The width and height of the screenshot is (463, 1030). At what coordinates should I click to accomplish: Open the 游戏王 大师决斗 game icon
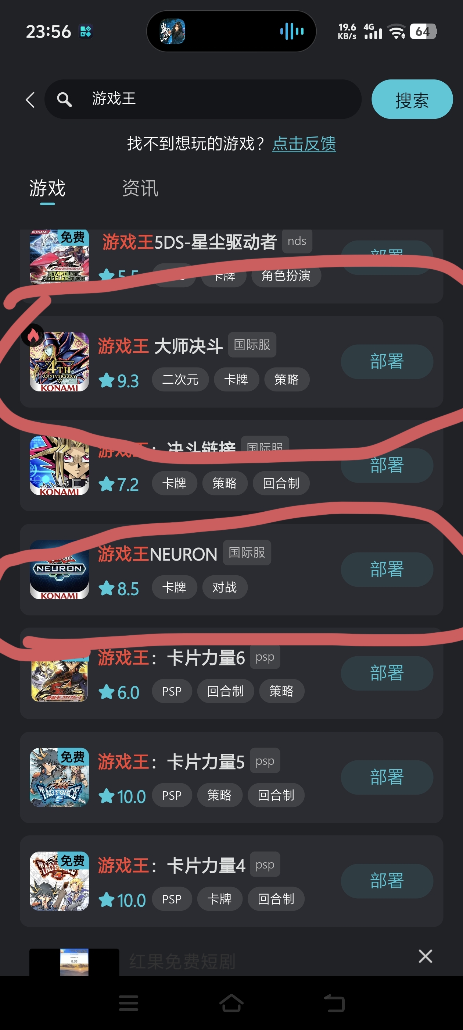click(x=59, y=362)
